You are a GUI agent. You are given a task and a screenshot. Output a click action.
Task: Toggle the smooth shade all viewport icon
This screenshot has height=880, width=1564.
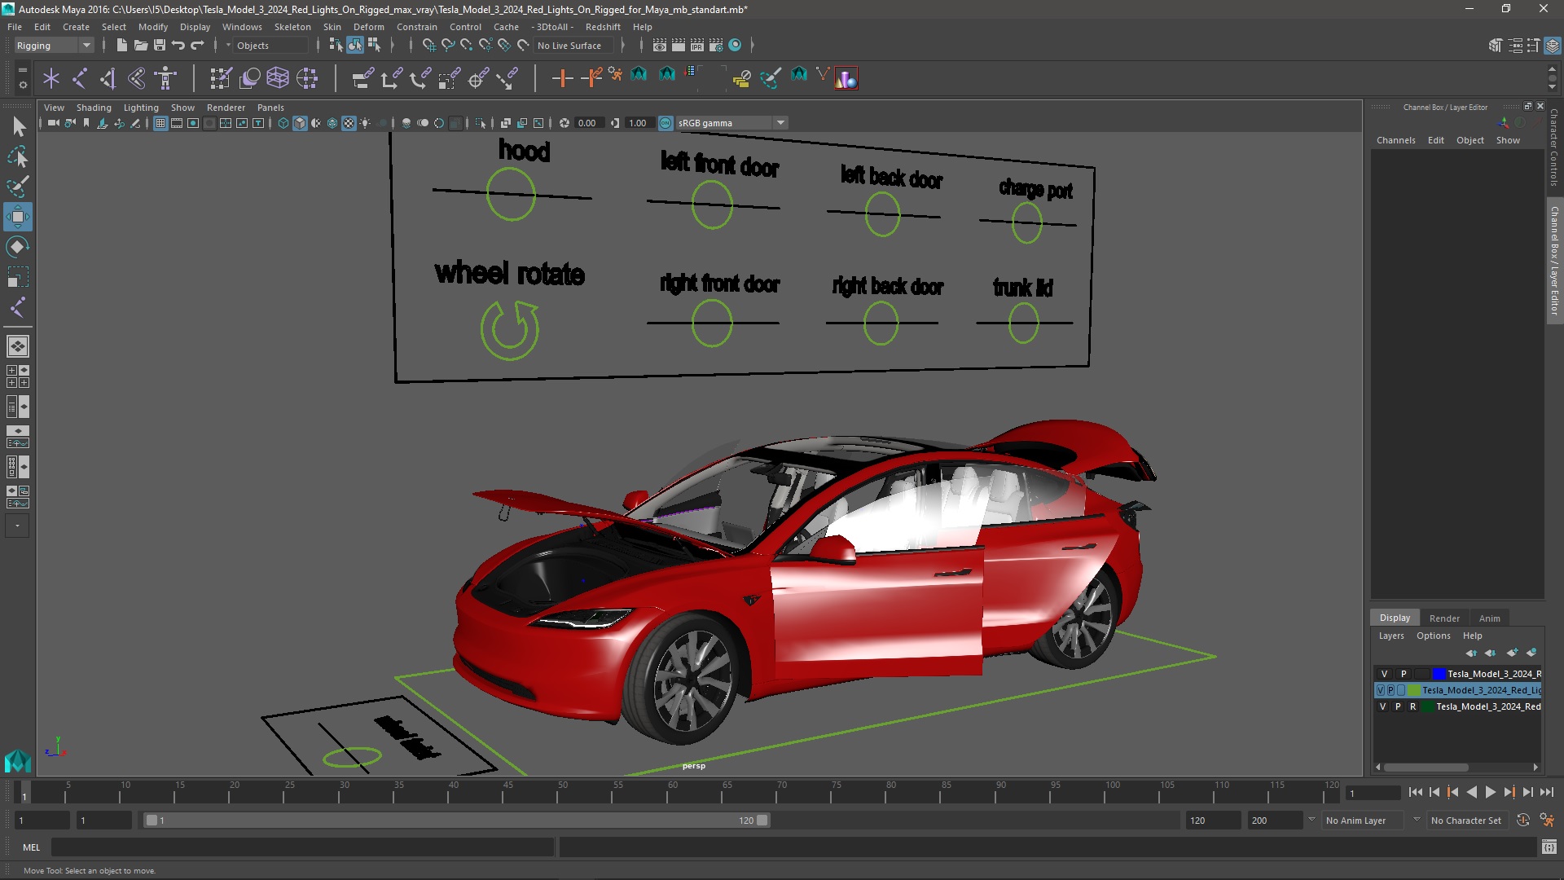pos(300,123)
